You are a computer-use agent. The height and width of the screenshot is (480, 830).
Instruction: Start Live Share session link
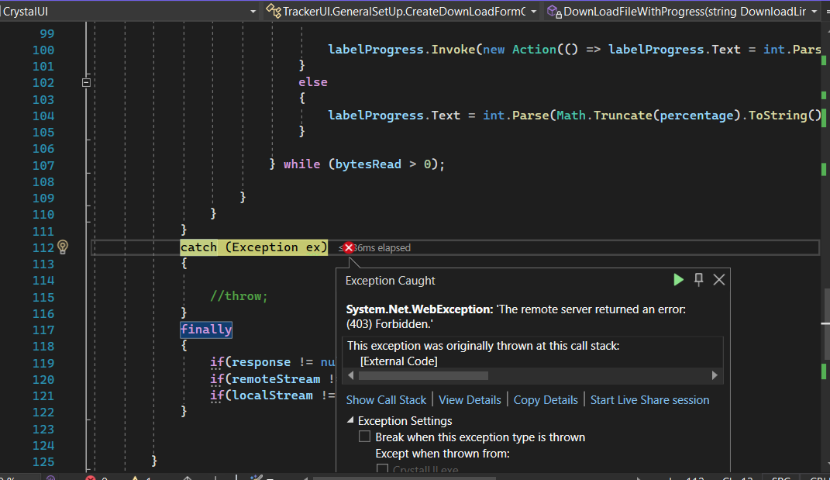(649, 400)
